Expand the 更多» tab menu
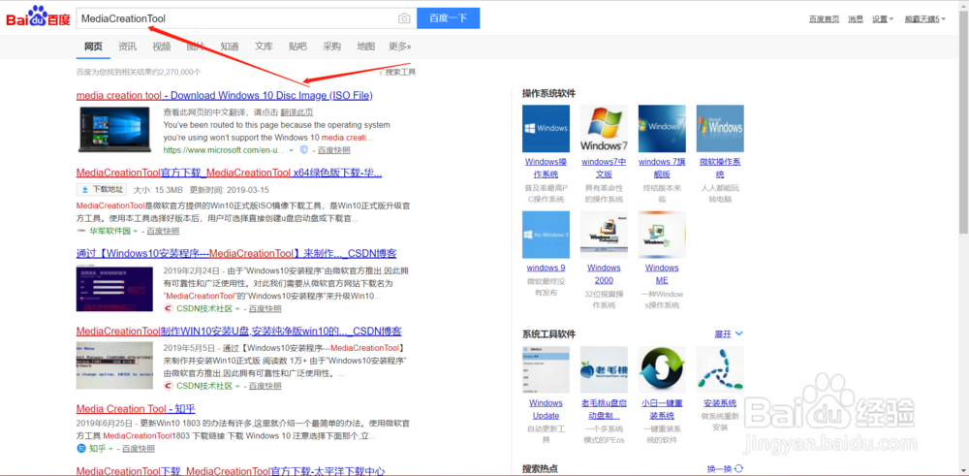Viewport: 969px width, 476px height. 400,47
